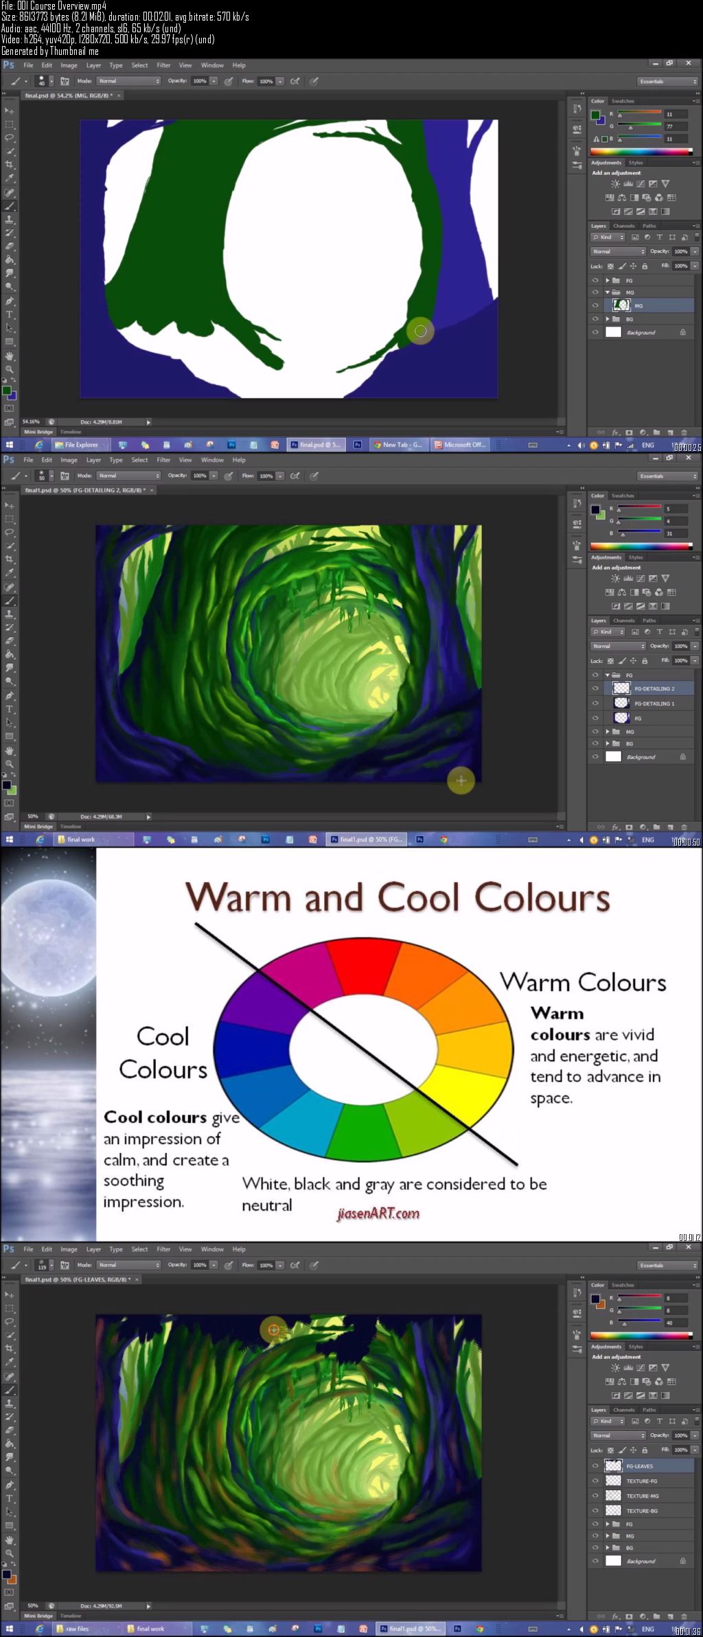Select Hand tool in FG-DETAILING 2 frame
This screenshot has width=703, height=1637.
tap(10, 750)
